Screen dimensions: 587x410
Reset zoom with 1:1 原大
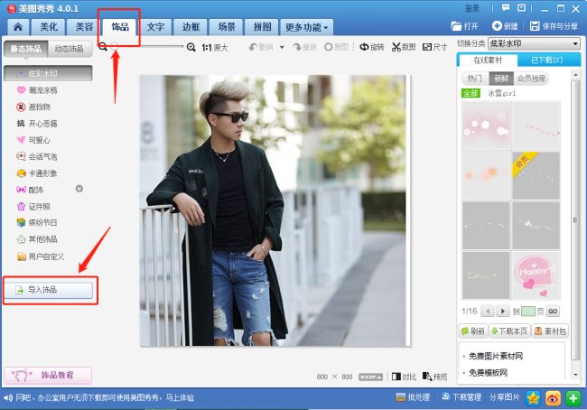215,48
